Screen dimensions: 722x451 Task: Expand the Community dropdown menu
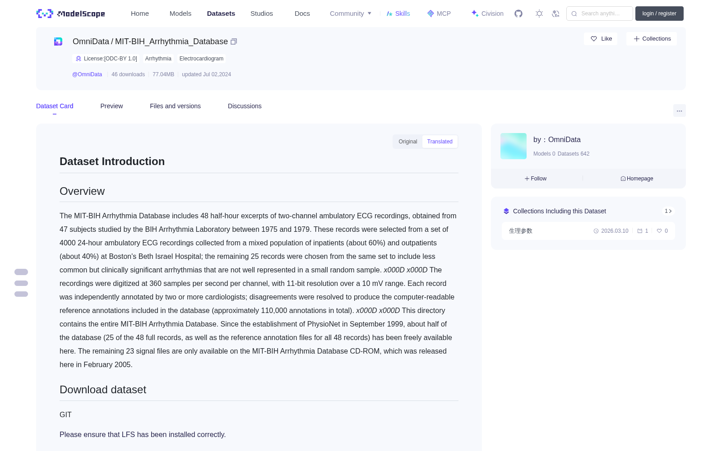pos(351,14)
